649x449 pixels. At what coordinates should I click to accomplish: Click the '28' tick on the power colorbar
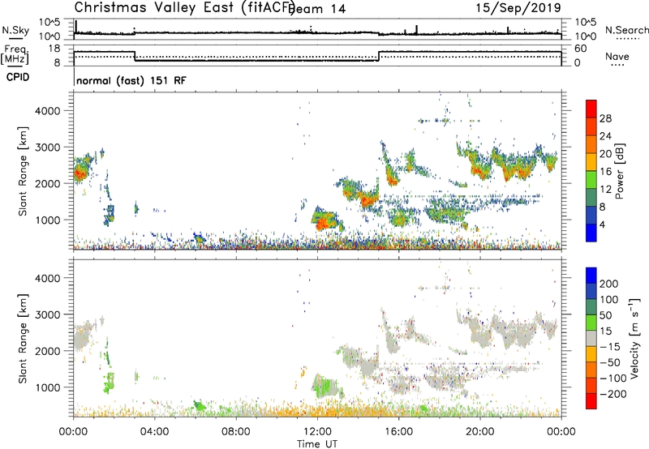click(605, 118)
